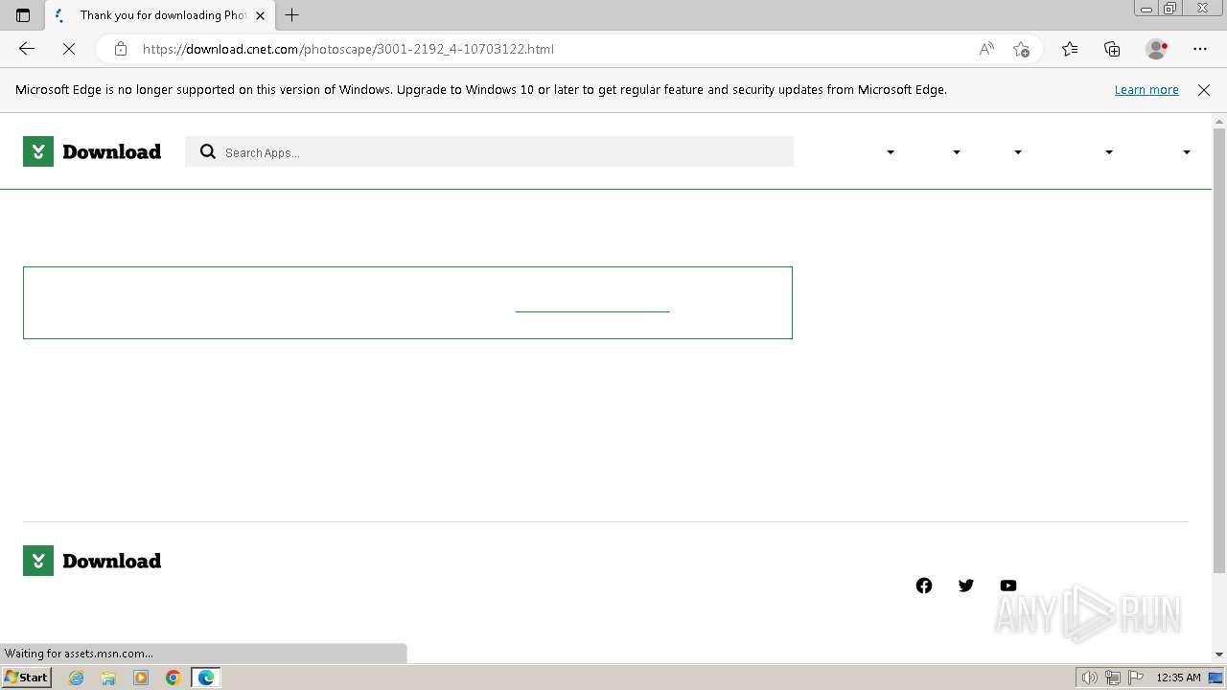The height and width of the screenshot is (690, 1227).
Task: Open the YouTube social link
Action: tap(1008, 586)
